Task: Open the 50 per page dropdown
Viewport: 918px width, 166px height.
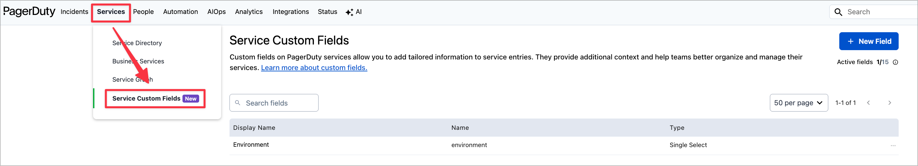Action: (799, 103)
